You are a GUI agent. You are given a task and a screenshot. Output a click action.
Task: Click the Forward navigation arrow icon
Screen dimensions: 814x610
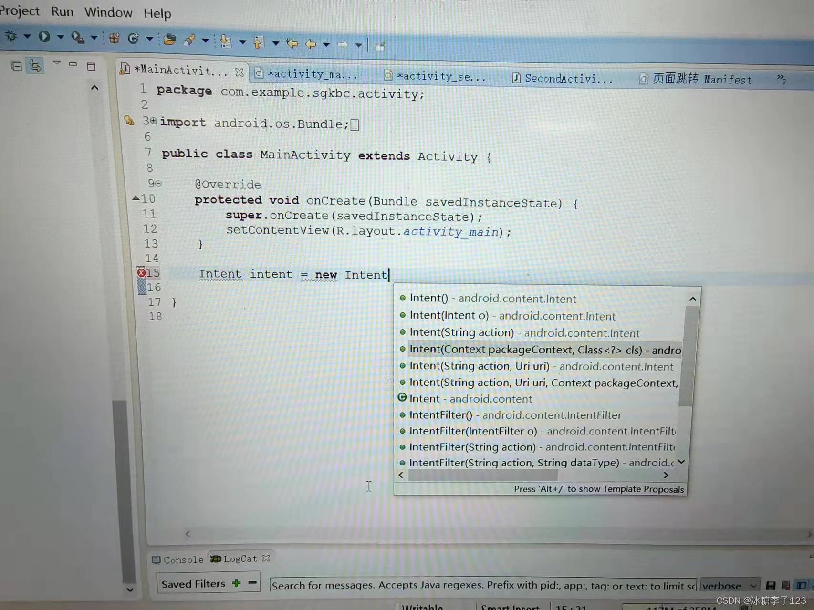click(343, 45)
